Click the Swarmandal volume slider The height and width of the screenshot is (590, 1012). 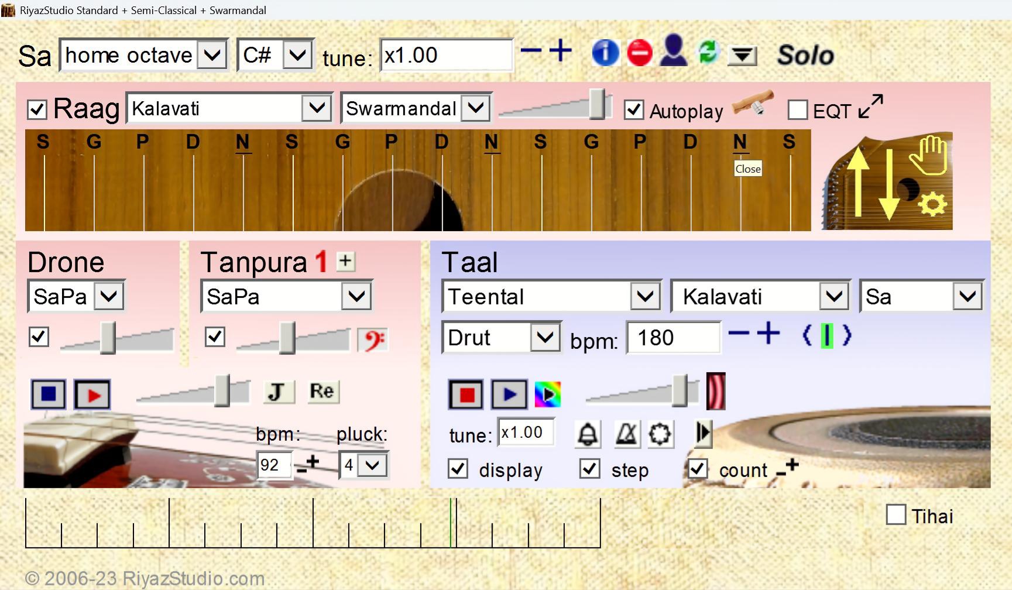pos(596,105)
